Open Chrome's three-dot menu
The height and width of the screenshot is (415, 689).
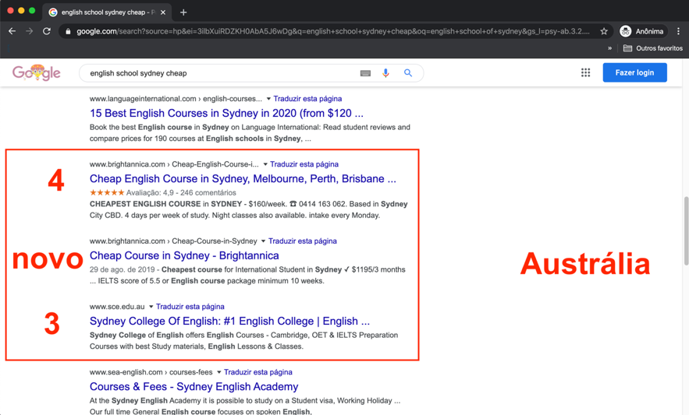coord(678,31)
